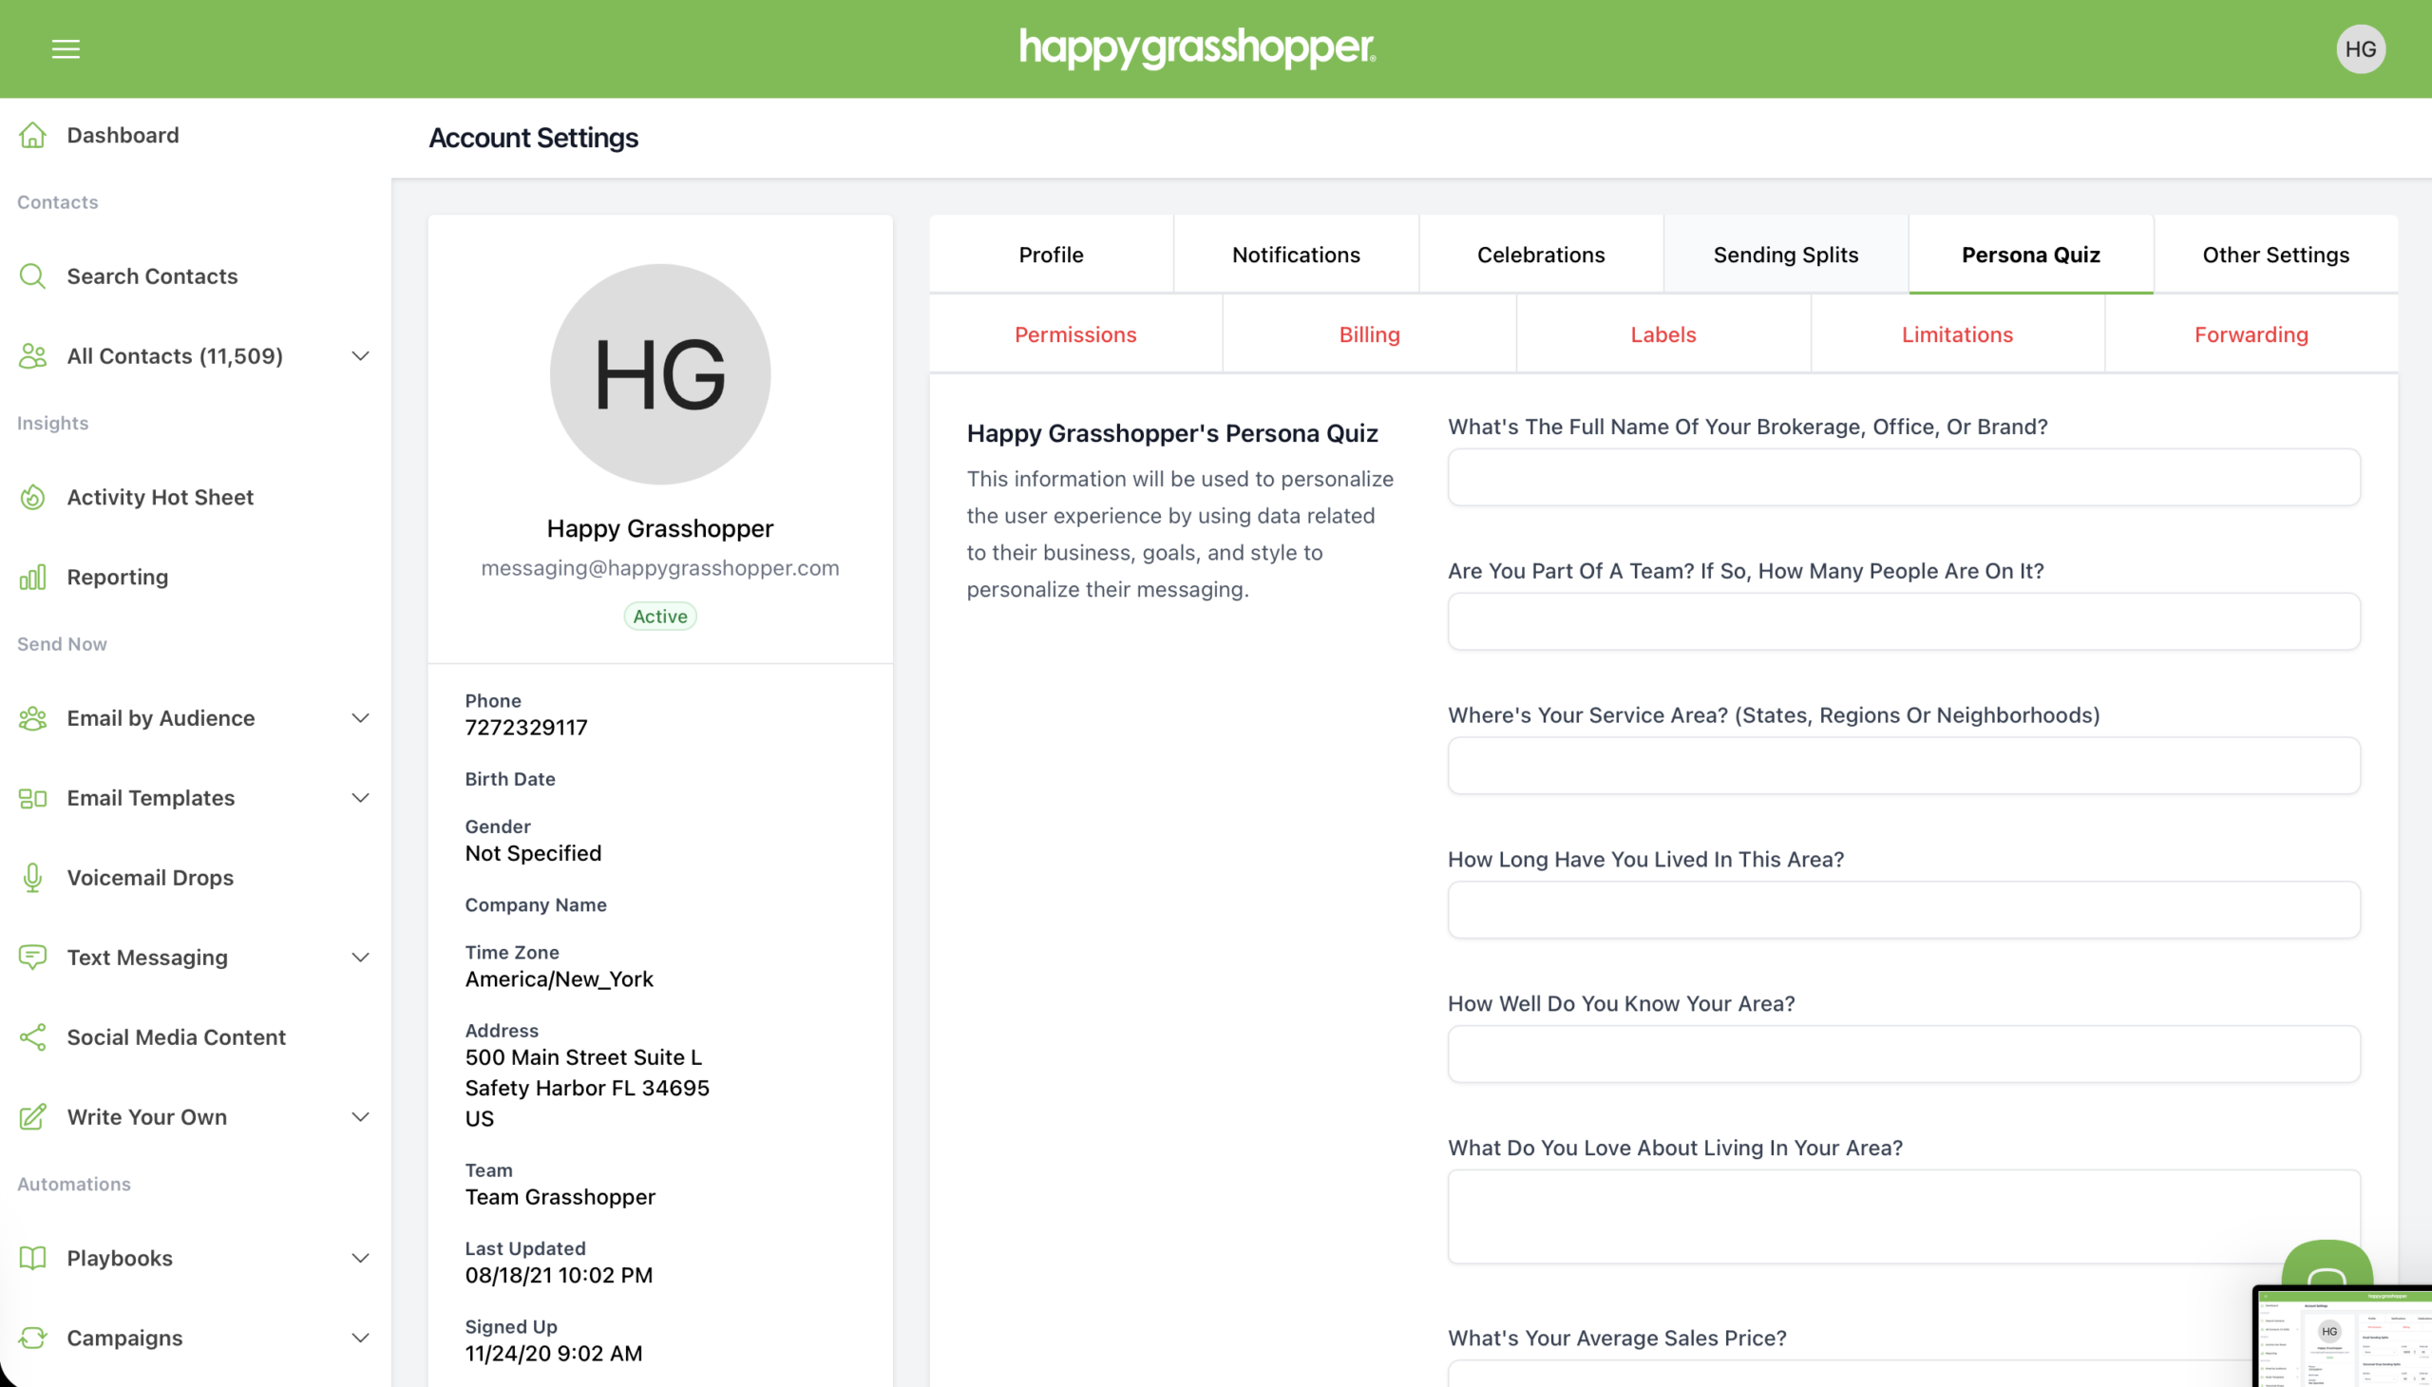This screenshot has width=2432, height=1387.
Task: Expand the All Contacts chevron
Action: pos(360,356)
